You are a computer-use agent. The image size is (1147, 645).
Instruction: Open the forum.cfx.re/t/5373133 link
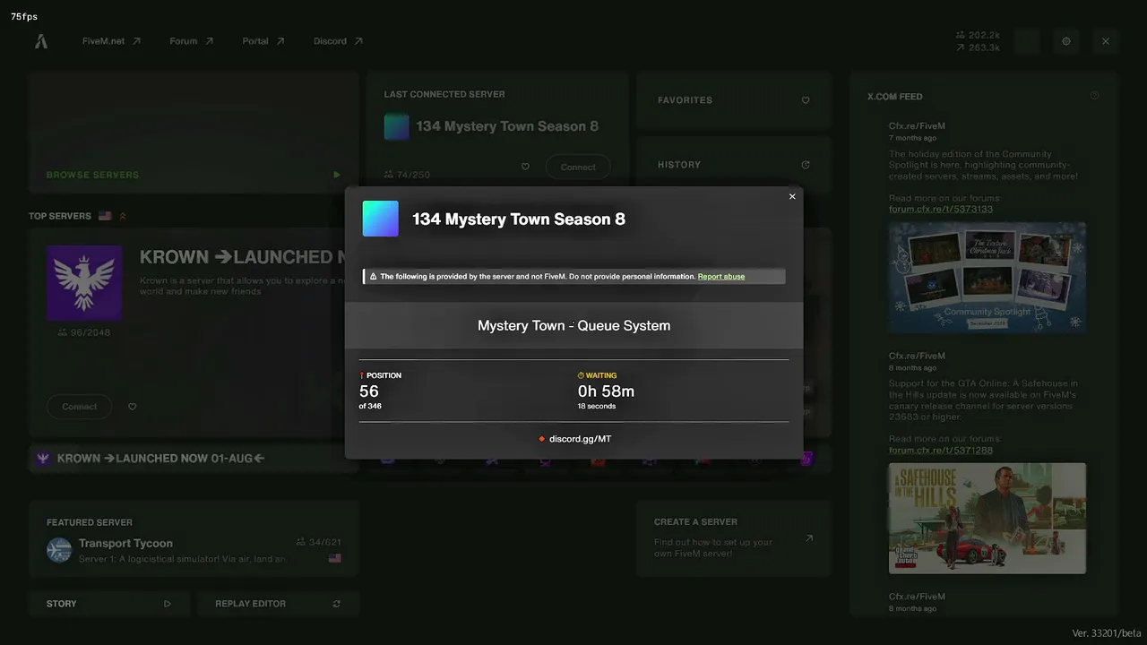941,210
